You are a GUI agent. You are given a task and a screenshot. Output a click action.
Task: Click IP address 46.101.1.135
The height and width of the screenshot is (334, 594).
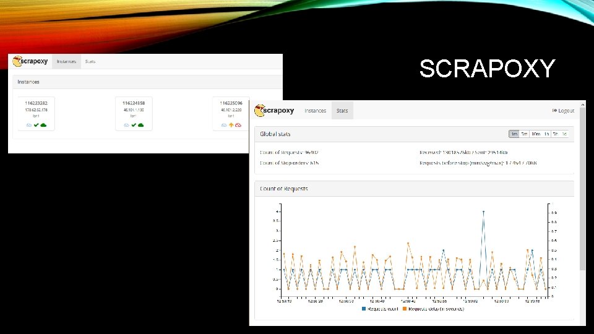(134, 110)
